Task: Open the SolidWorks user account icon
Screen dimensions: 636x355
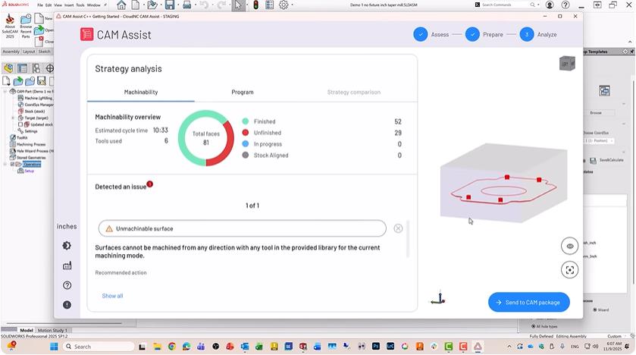Action: coord(550,5)
